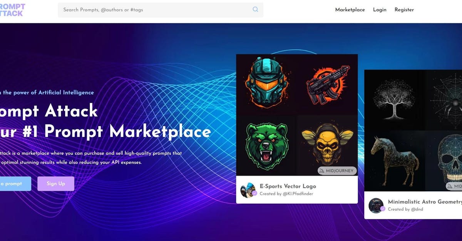Viewport: 462px width, 241px height.
Task: Open the Register page
Action: click(404, 10)
